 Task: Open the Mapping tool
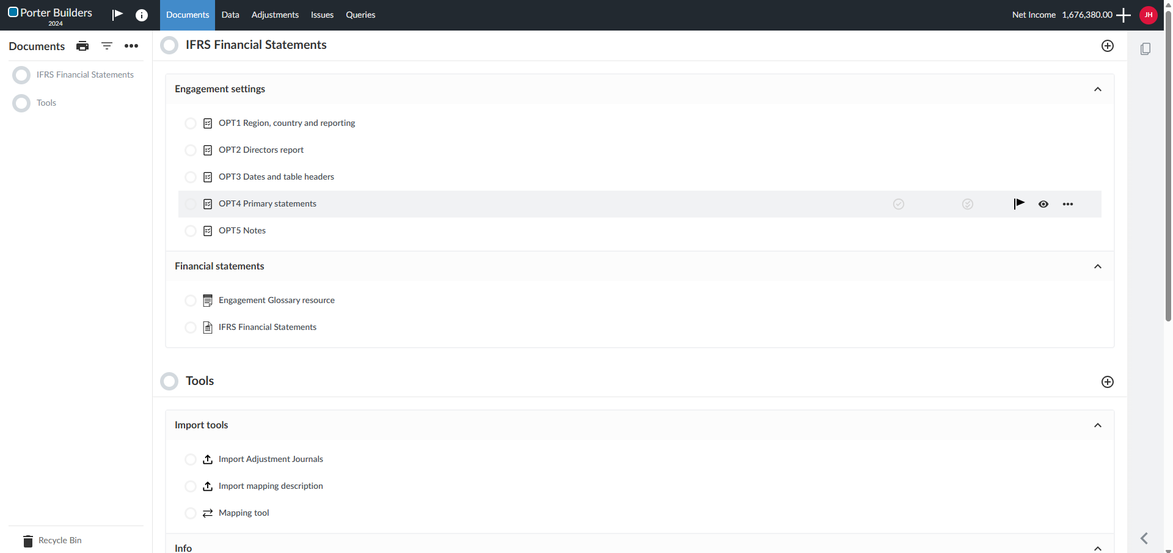244,513
